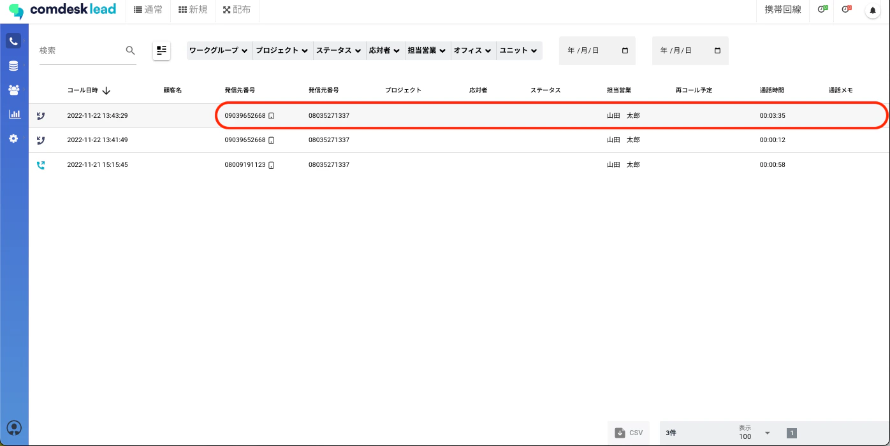Click call icon for 13:43:29 row
The width and height of the screenshot is (890, 446).
tap(41, 115)
